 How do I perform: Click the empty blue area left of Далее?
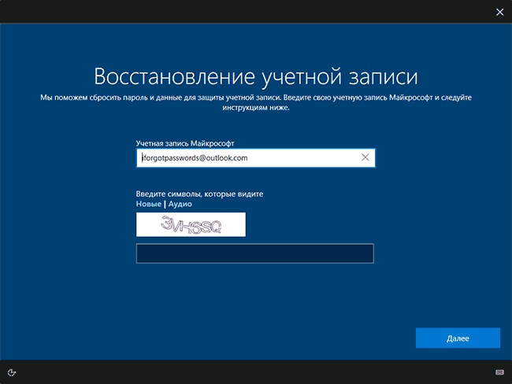(315, 338)
